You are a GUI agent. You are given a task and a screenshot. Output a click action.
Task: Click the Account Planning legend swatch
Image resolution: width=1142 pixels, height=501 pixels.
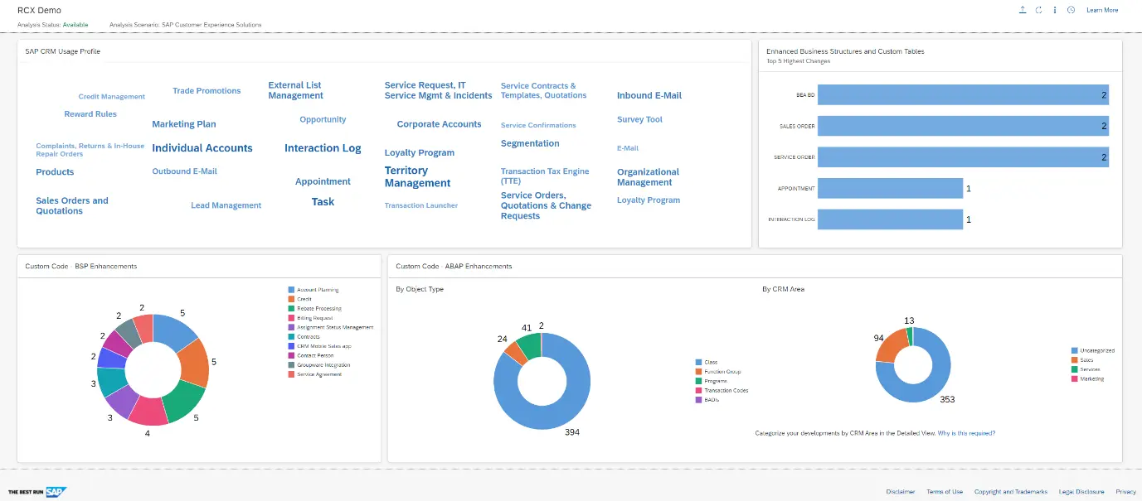[x=291, y=290]
